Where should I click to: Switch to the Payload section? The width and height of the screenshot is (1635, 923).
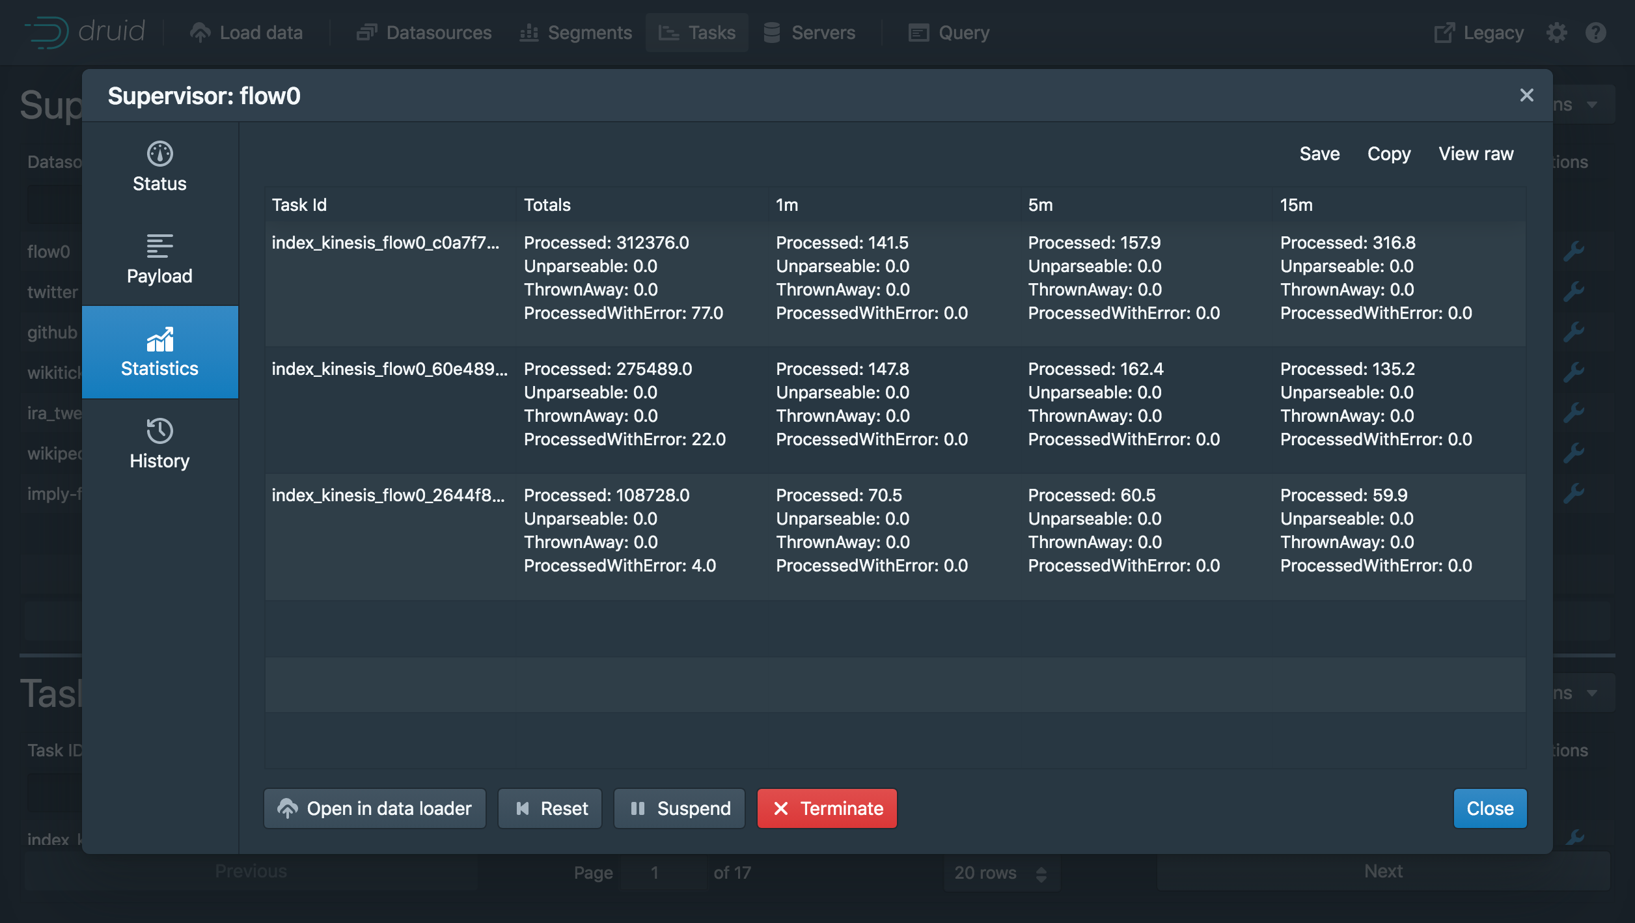(159, 260)
